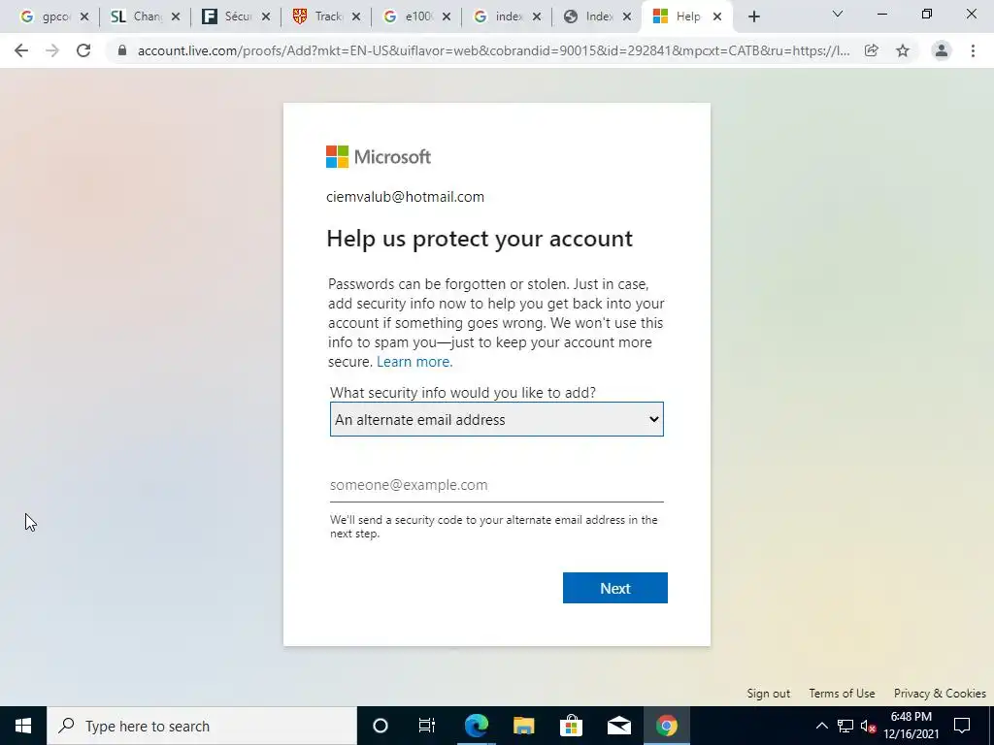Viewport: 994px width, 745px height.
Task: Click the muted volume tray icon
Action: [x=868, y=726]
